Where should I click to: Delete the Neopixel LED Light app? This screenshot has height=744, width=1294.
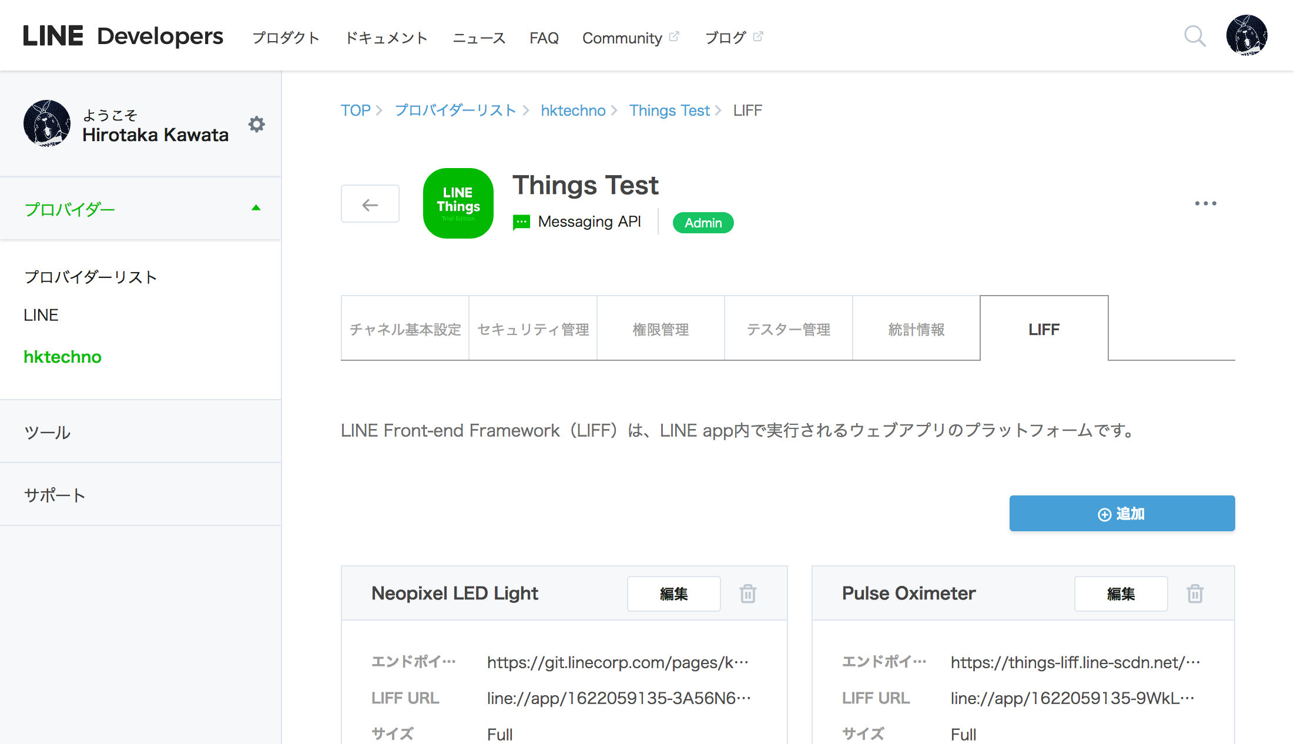click(x=747, y=594)
